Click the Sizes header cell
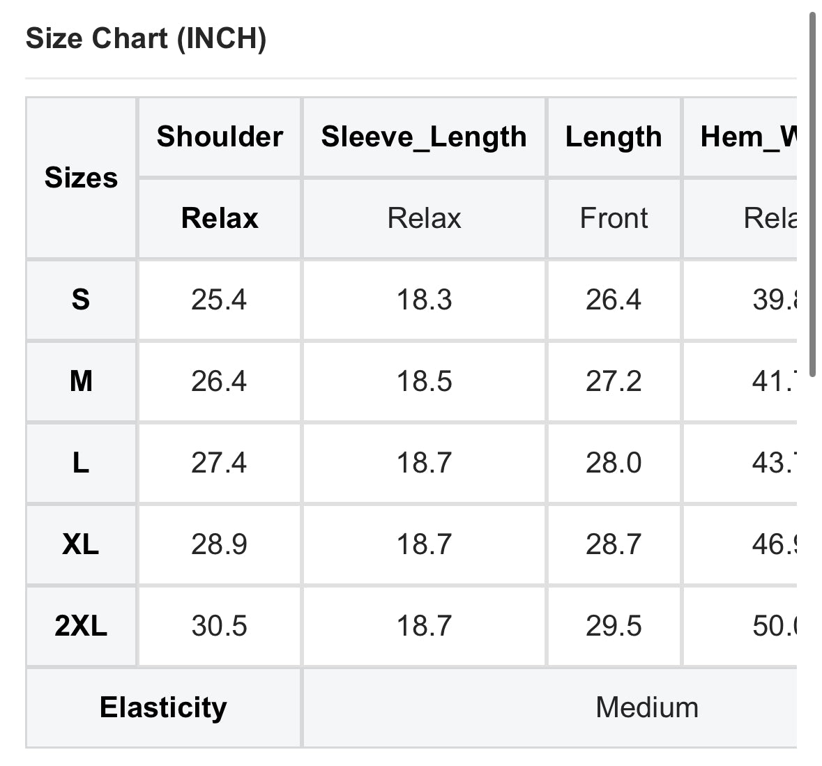 81,178
